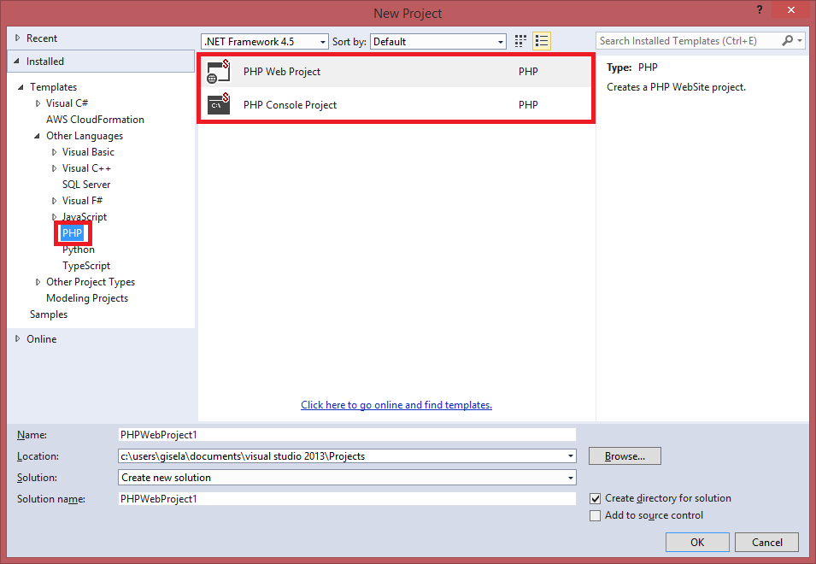
Task: Collapse the Other Languages node arrow
Action: (37, 136)
